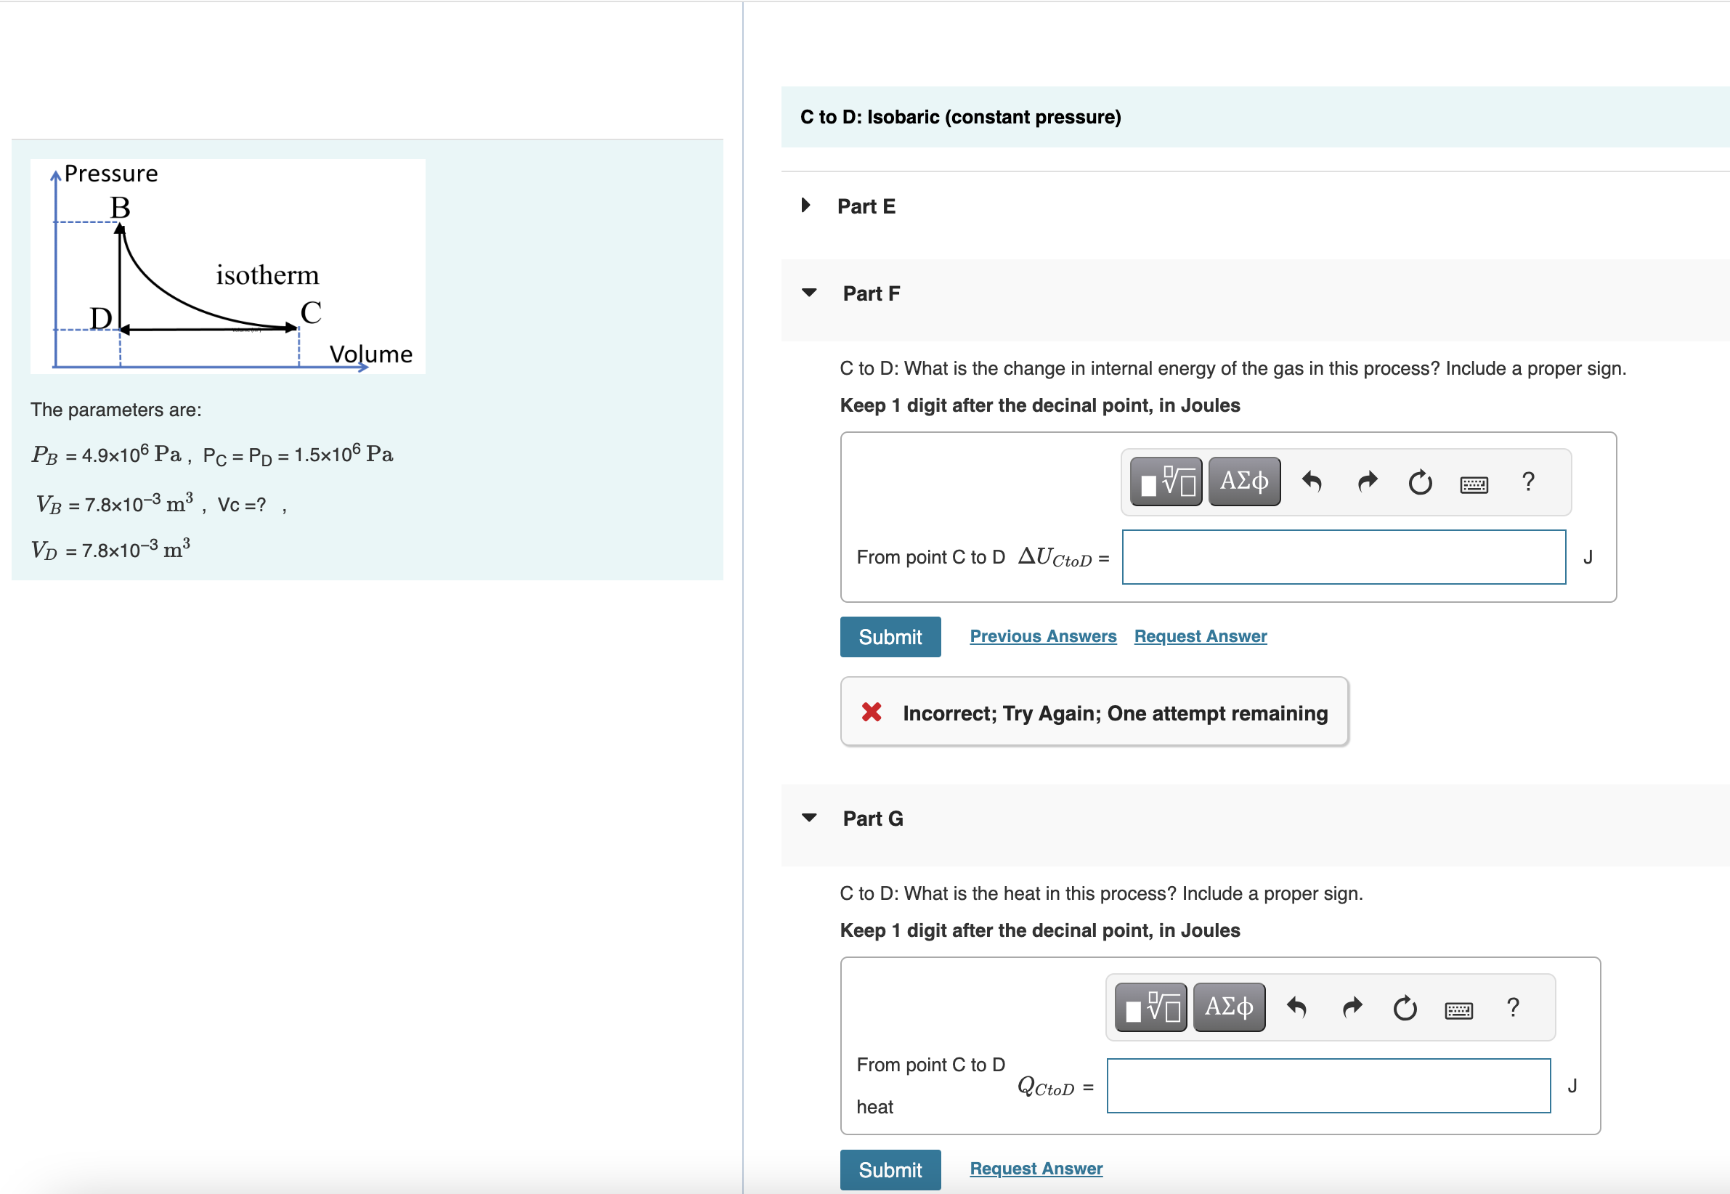Click the redo icon in Part F's answer toolbar
The width and height of the screenshot is (1730, 1194).
pos(1367,481)
